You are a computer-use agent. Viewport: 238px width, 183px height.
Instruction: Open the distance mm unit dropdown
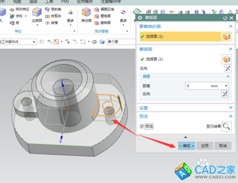click(x=226, y=86)
